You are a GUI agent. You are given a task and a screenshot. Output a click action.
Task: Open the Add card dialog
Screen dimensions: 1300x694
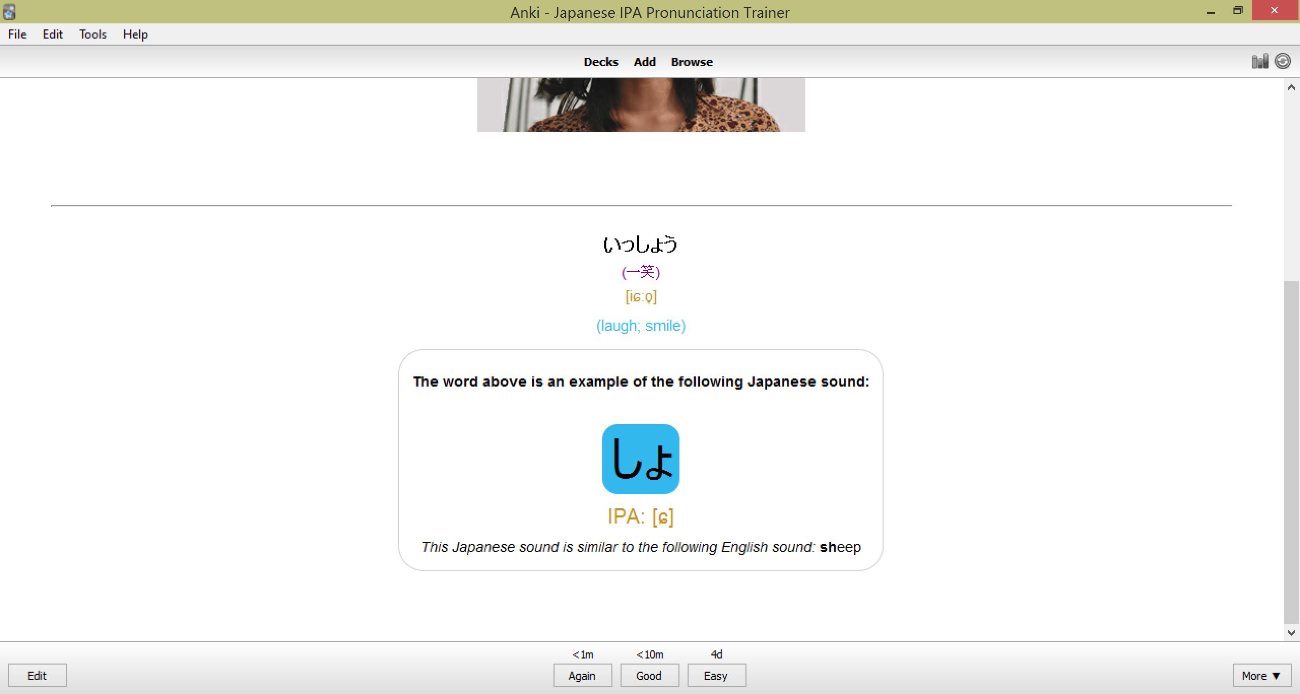click(644, 62)
